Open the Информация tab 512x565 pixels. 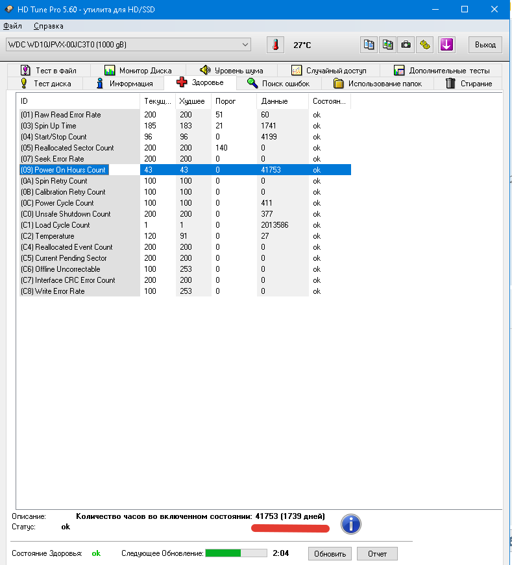point(124,84)
